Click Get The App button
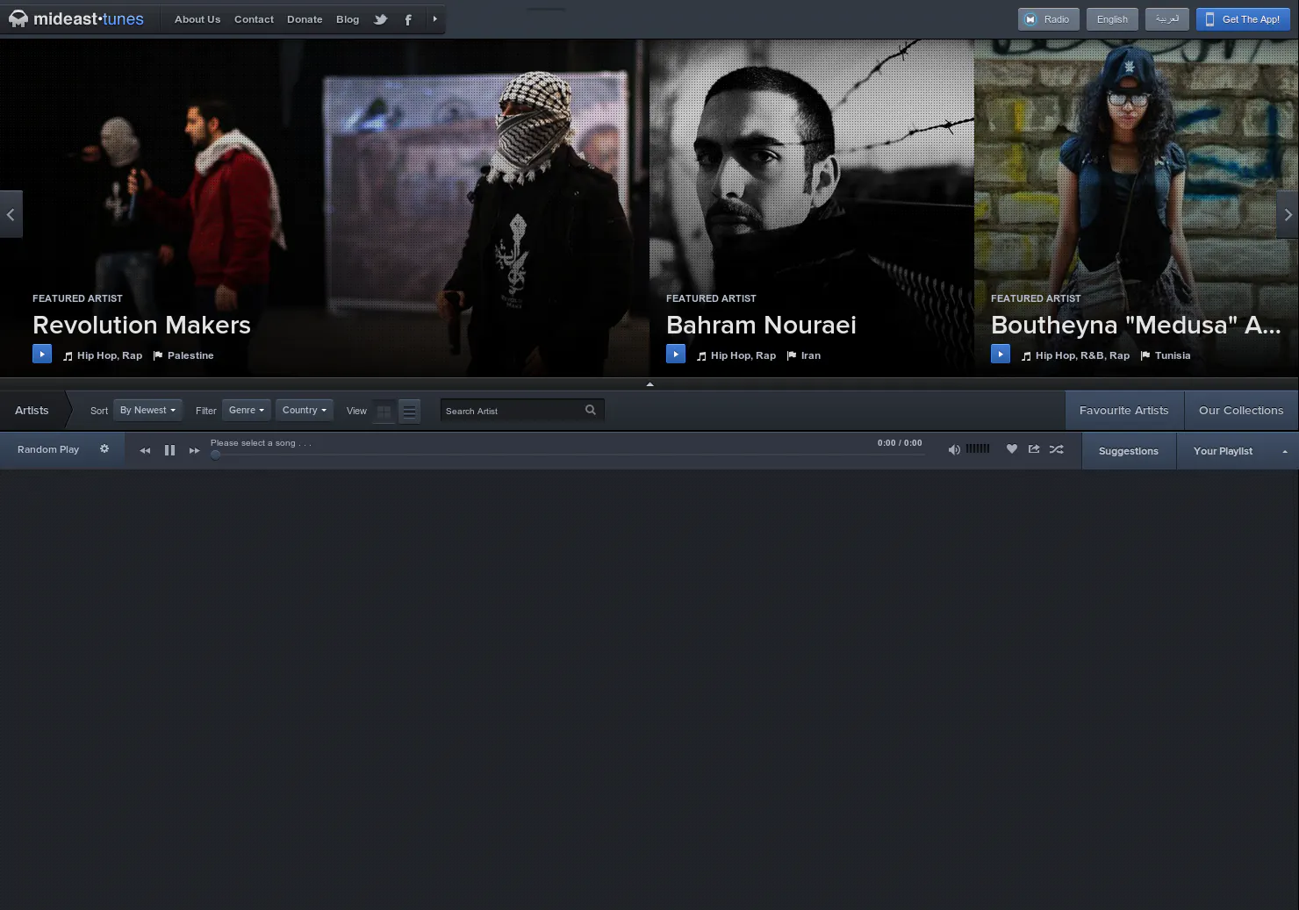The height and width of the screenshot is (910, 1299). 1243,19
